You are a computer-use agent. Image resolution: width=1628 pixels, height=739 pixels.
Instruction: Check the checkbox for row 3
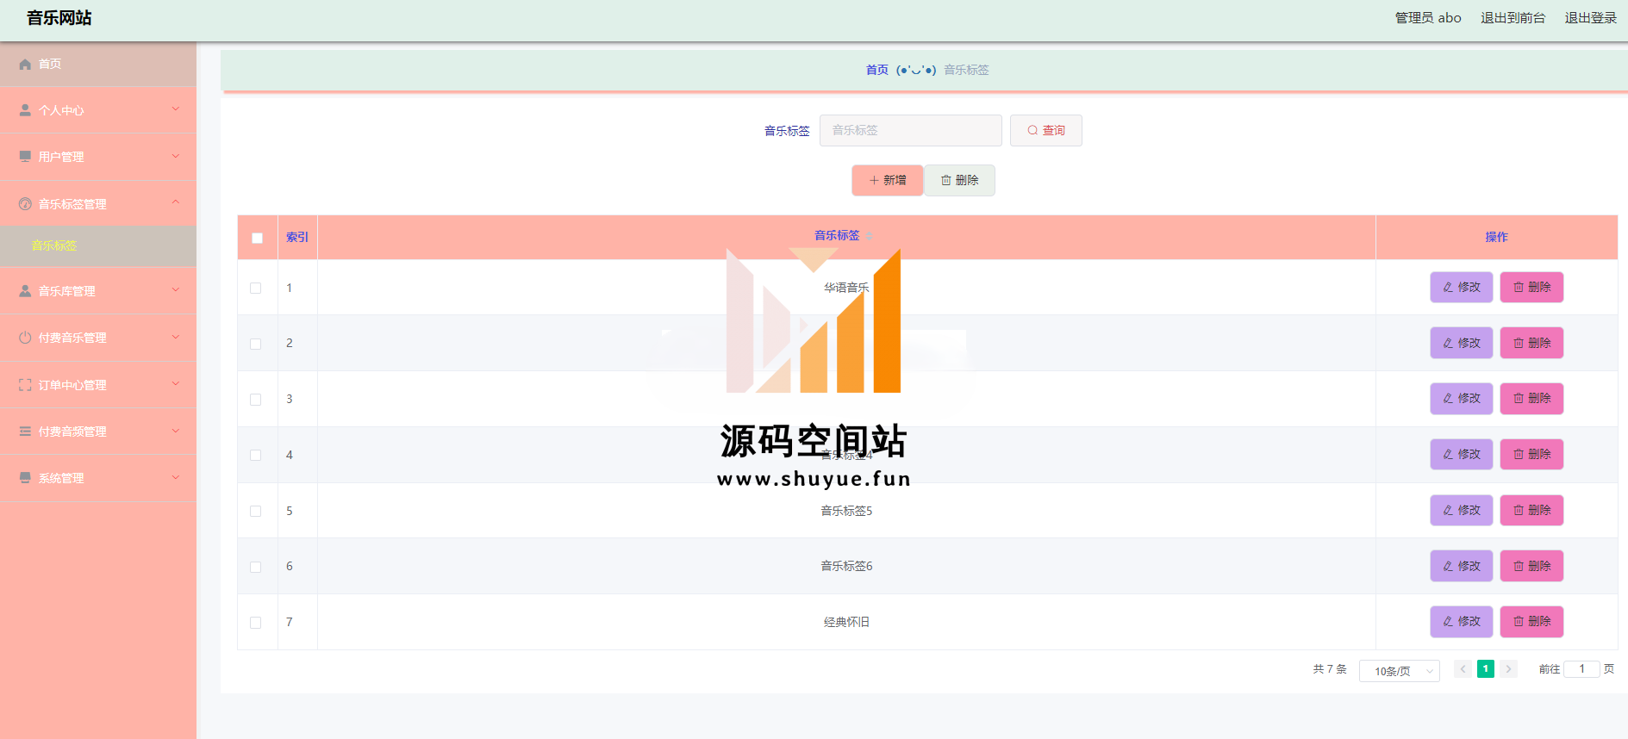[255, 400]
